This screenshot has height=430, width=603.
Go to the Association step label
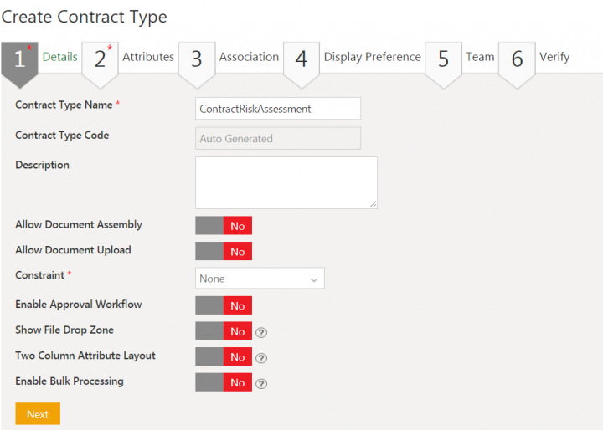[250, 57]
